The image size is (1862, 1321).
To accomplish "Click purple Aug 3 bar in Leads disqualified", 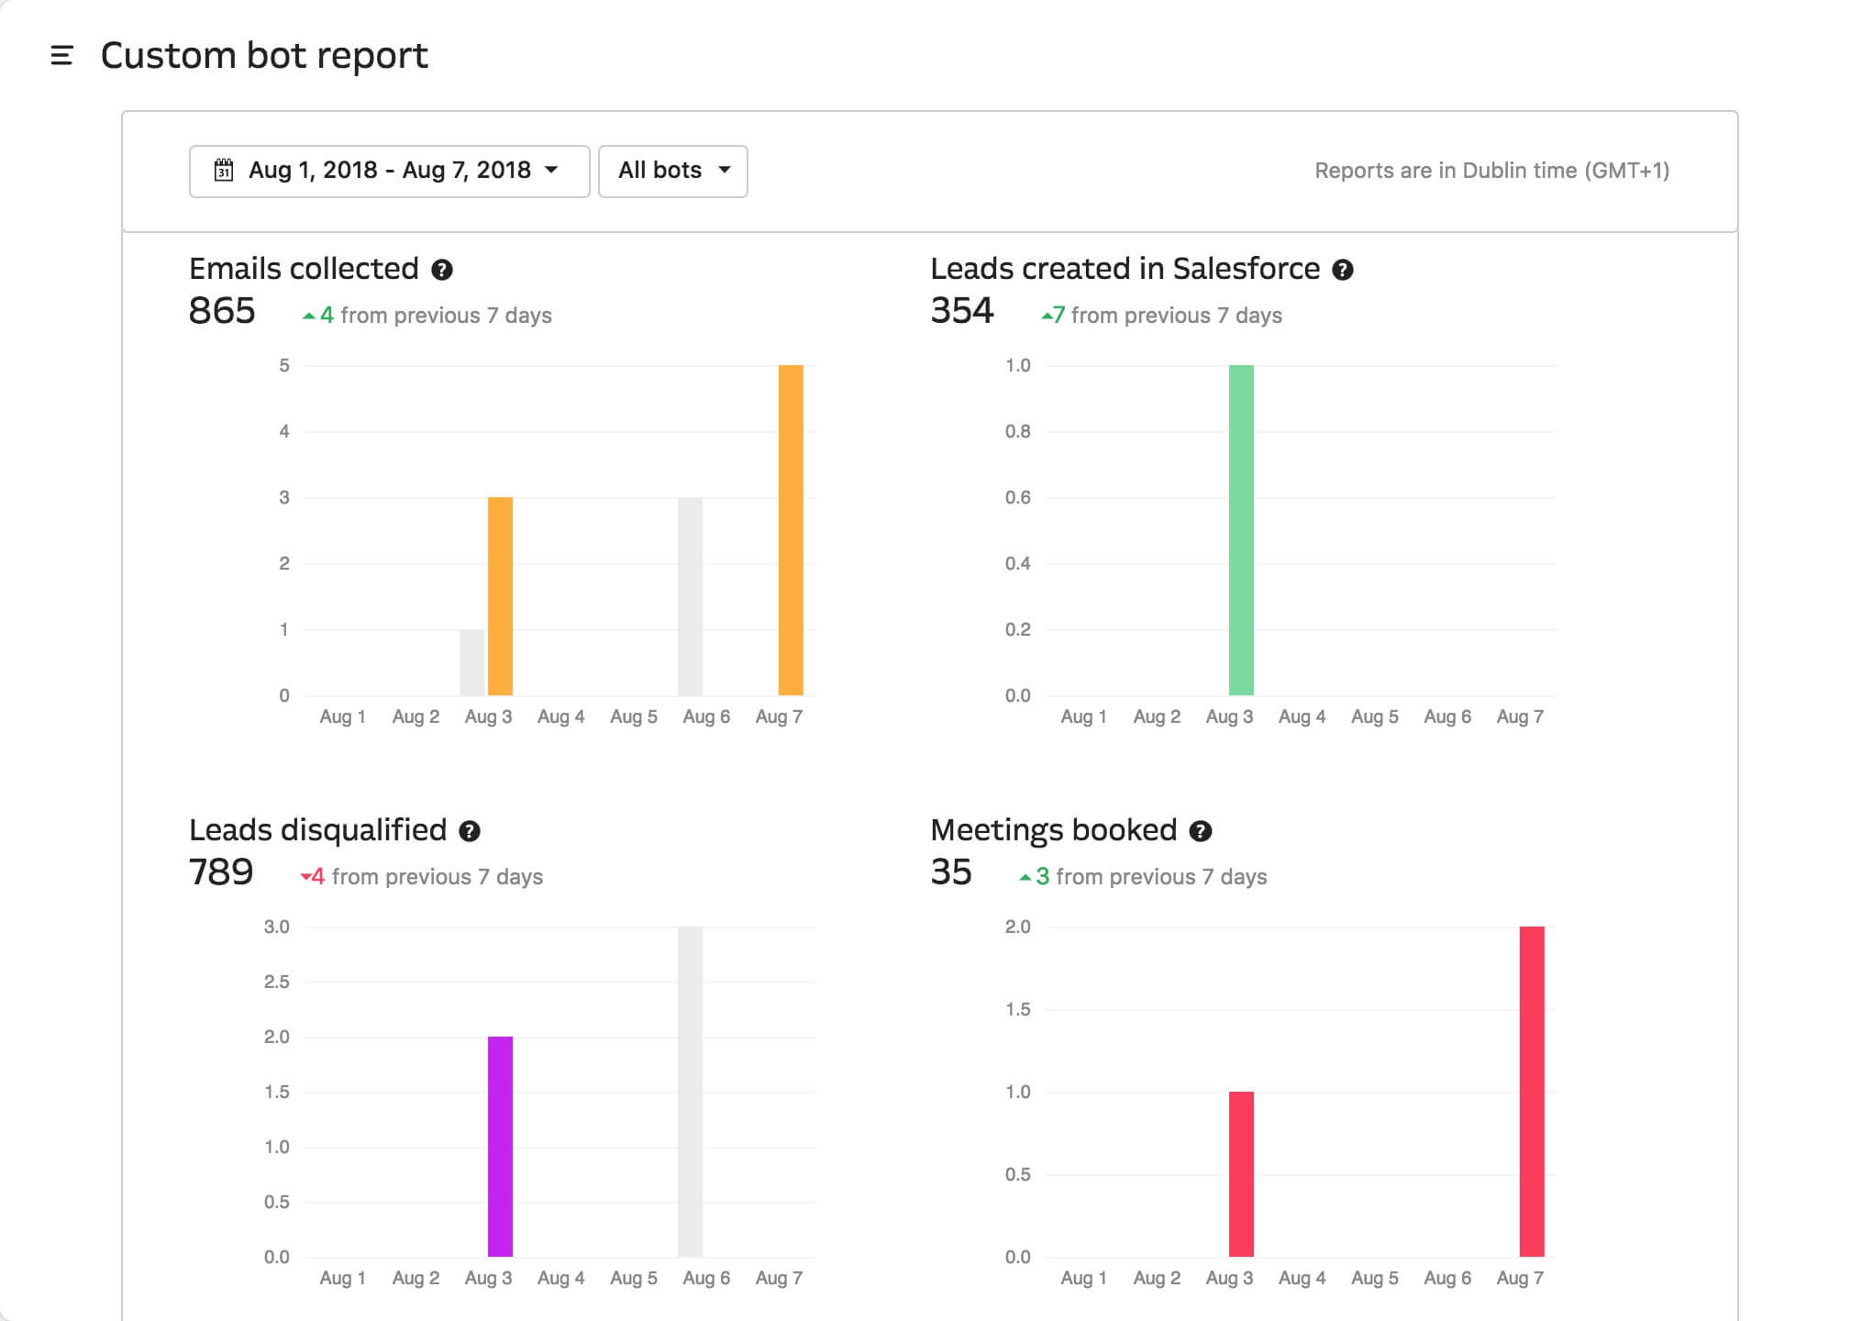I will (x=500, y=1147).
